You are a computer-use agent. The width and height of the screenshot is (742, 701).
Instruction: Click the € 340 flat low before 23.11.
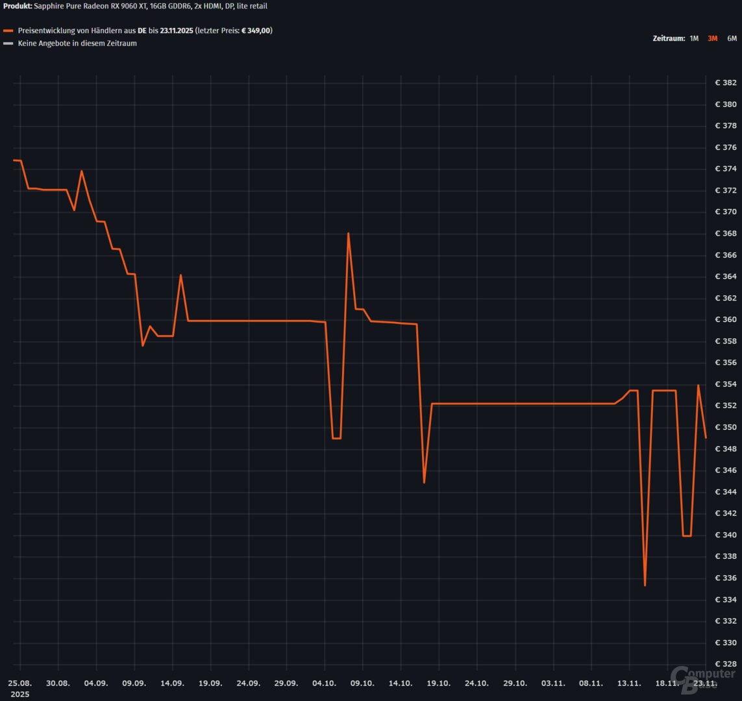[687, 535]
